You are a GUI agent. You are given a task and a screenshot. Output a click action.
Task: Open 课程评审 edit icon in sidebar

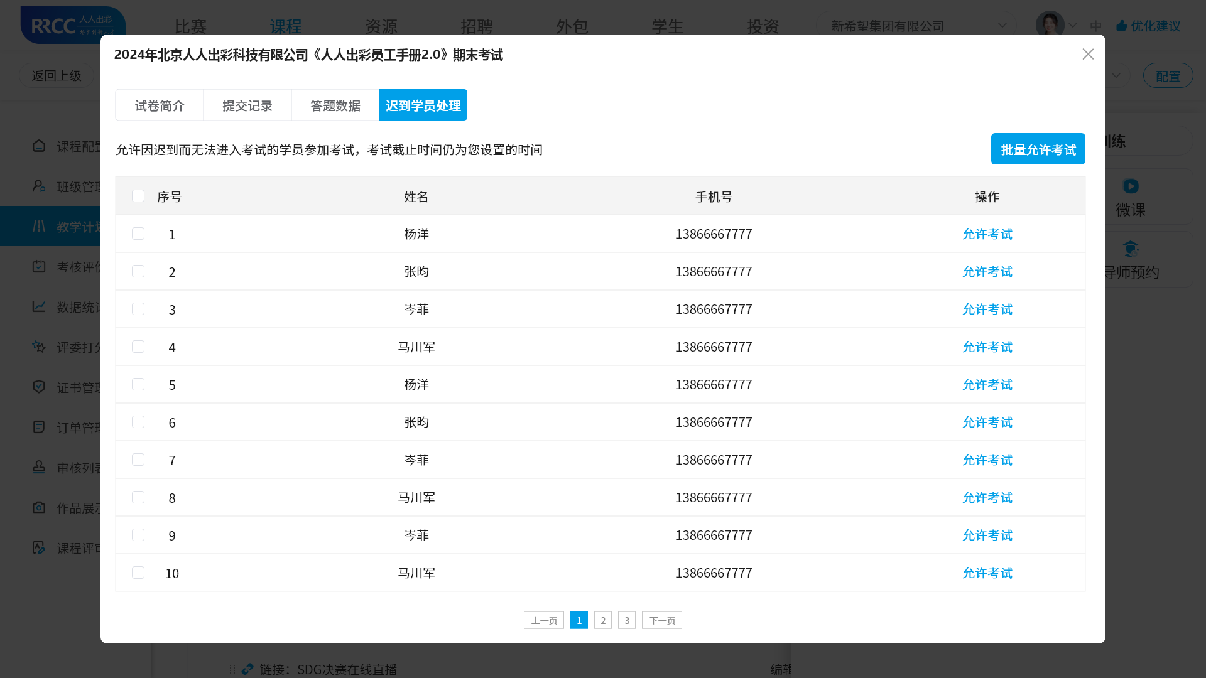[39, 547]
